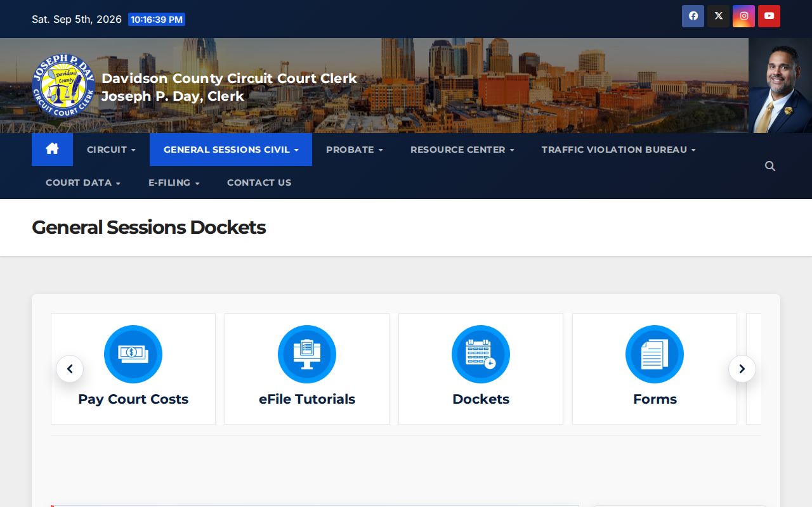Show next carousel items with right arrow
812x507 pixels.
742,369
